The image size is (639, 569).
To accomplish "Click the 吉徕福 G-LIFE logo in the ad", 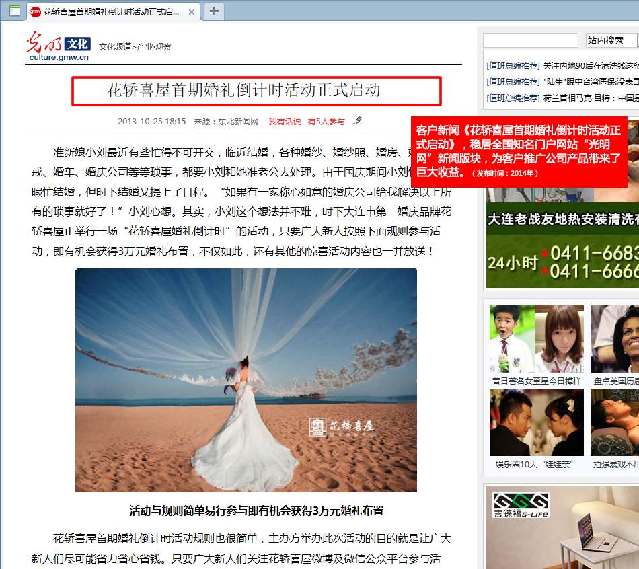I will tap(521, 504).
